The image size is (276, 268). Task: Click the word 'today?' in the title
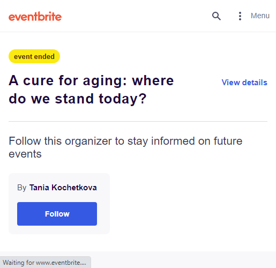coord(123,99)
